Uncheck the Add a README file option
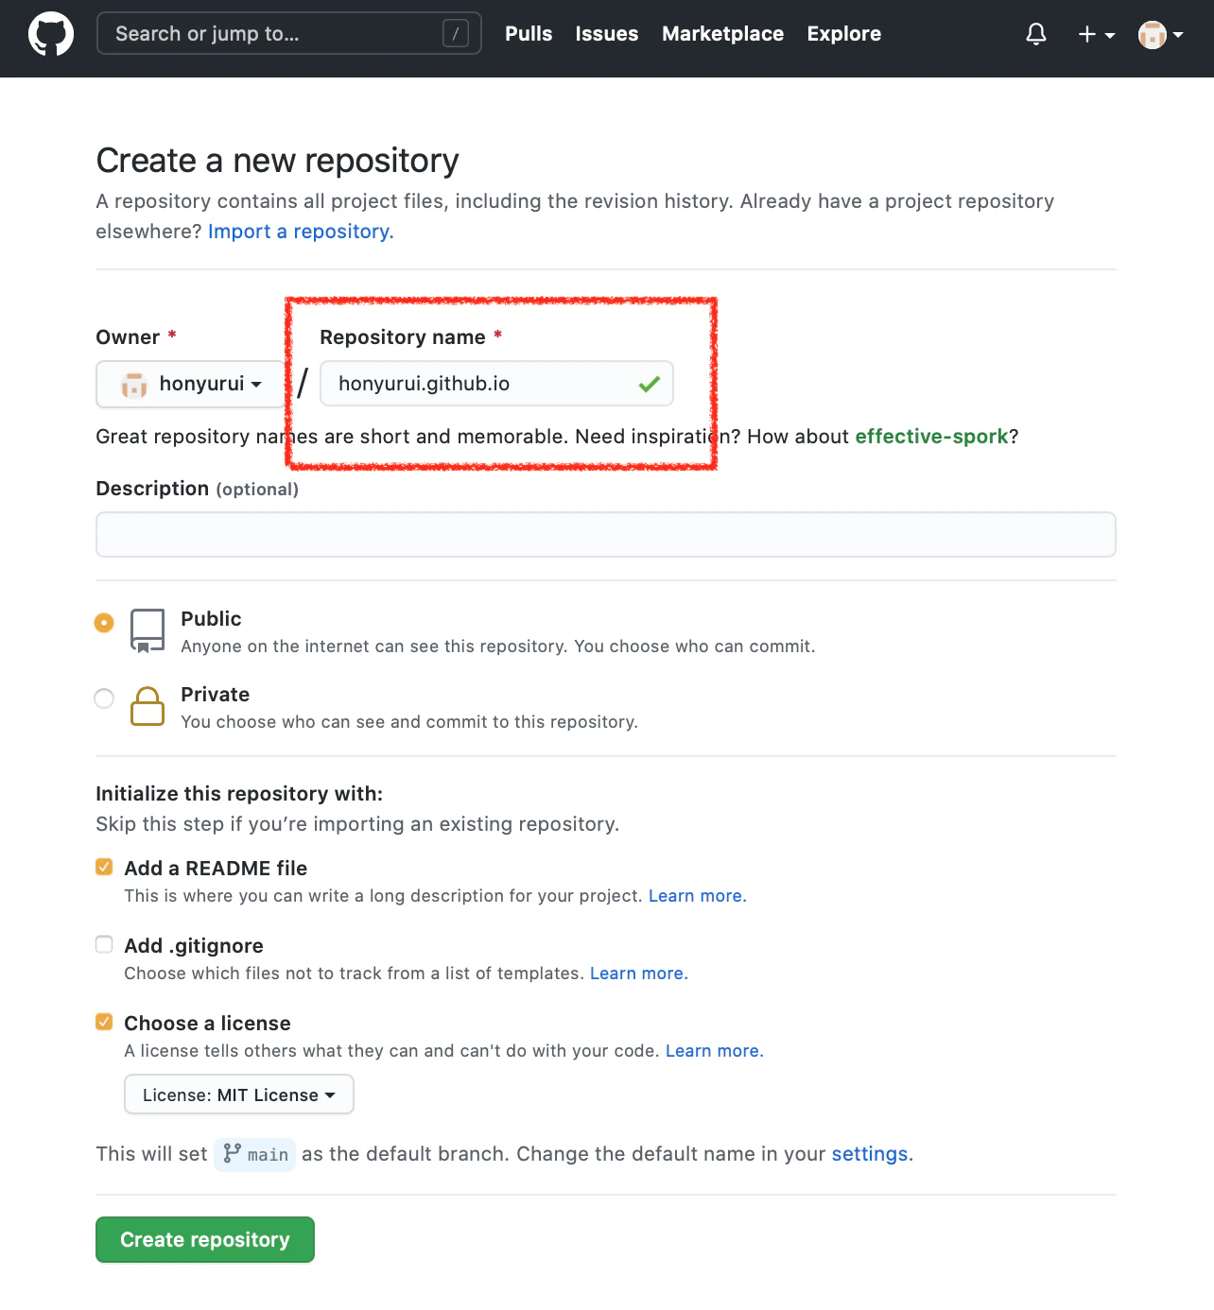1214x1310 pixels. 104,866
